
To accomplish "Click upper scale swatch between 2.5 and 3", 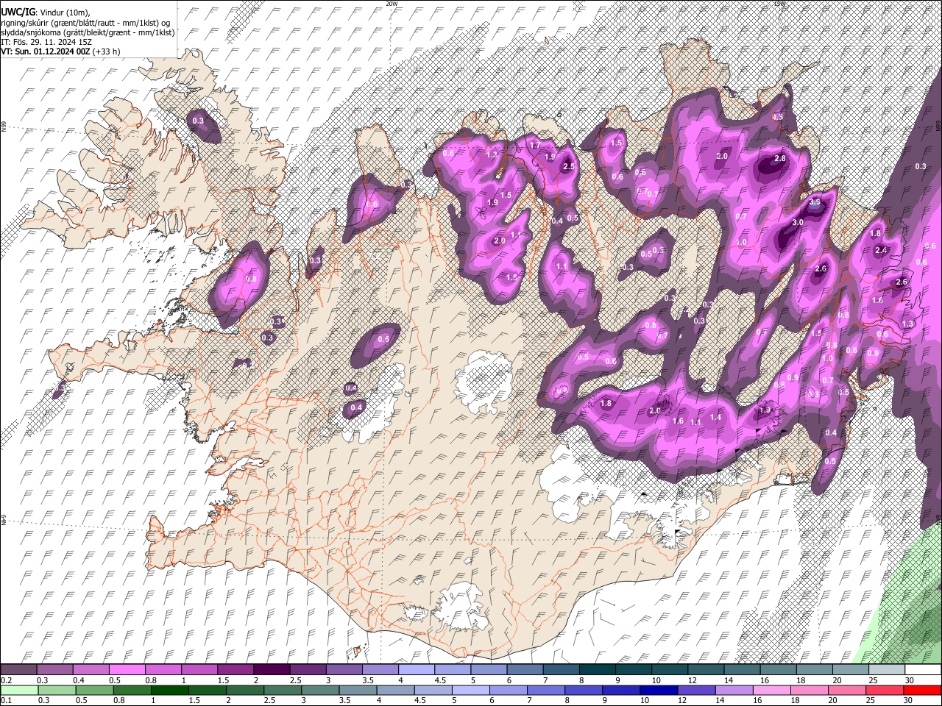I will [x=307, y=670].
